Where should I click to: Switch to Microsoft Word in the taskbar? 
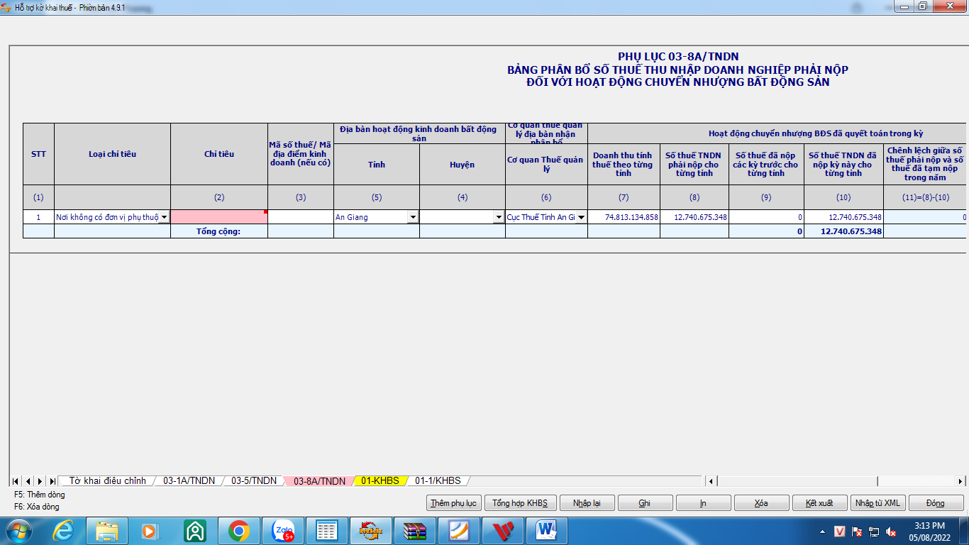coord(546,531)
